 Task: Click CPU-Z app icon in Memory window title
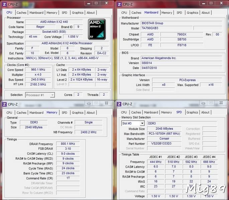(x=4, y=104)
